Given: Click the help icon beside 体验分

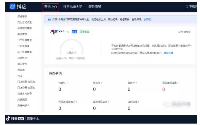Looking at the screenshot, I should click(x=75, y=53).
